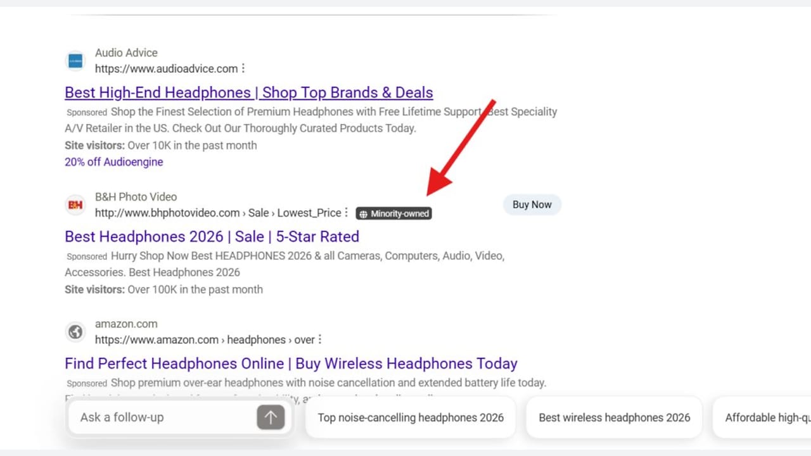Screen dimensions: 811x456
Task: Click the Sponsored label in the Audio Advice result
Action: [x=87, y=112]
